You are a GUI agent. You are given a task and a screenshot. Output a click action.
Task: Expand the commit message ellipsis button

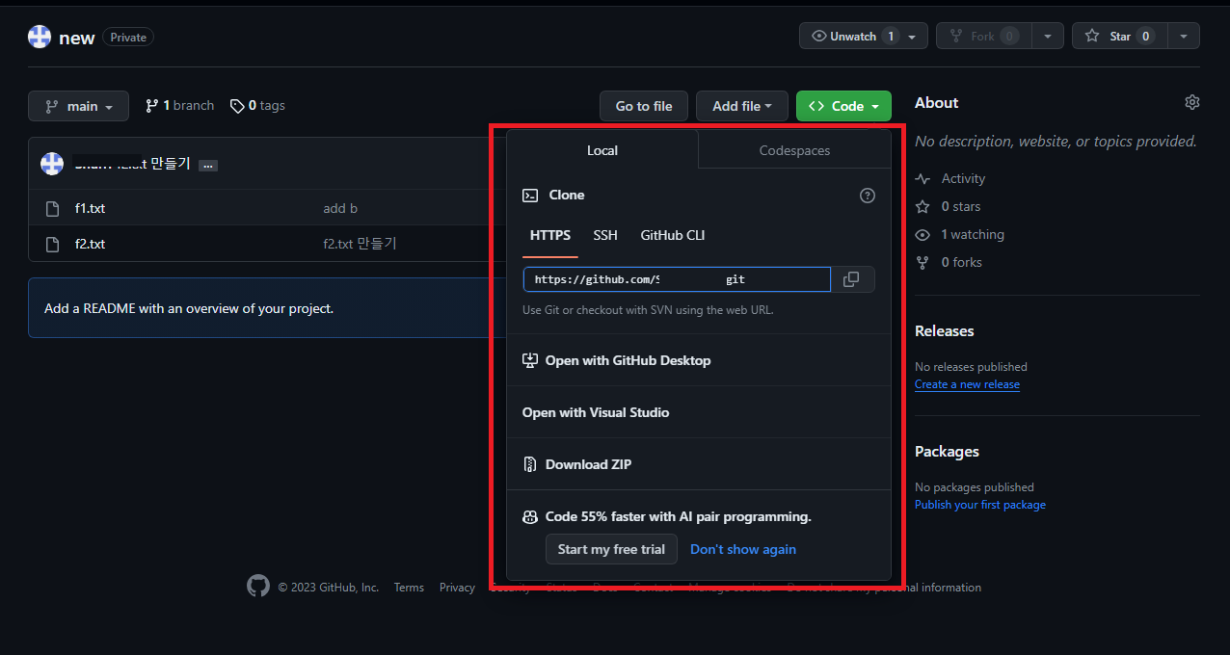207,166
